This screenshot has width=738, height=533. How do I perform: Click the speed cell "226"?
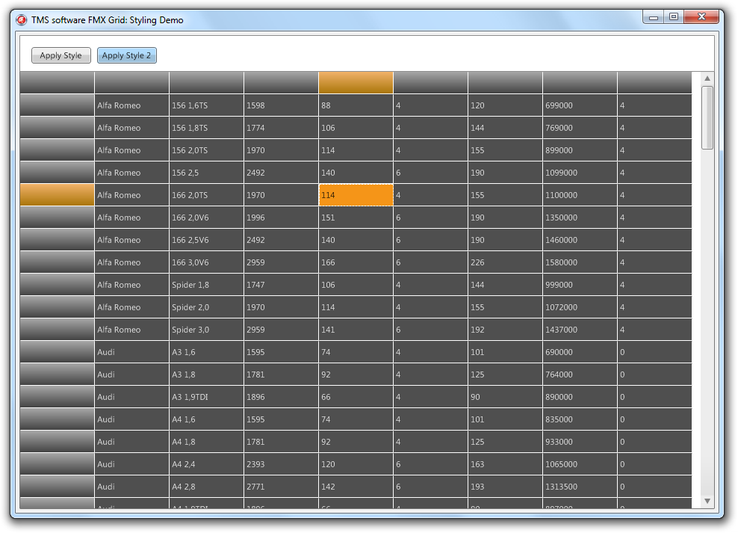[505, 262]
